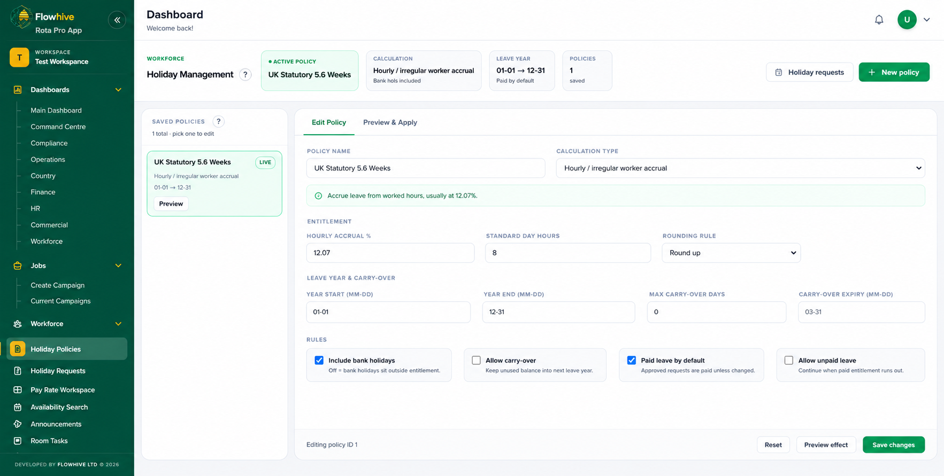Click the Standard Day Hours field
This screenshot has width=944, height=476.
[567, 253]
